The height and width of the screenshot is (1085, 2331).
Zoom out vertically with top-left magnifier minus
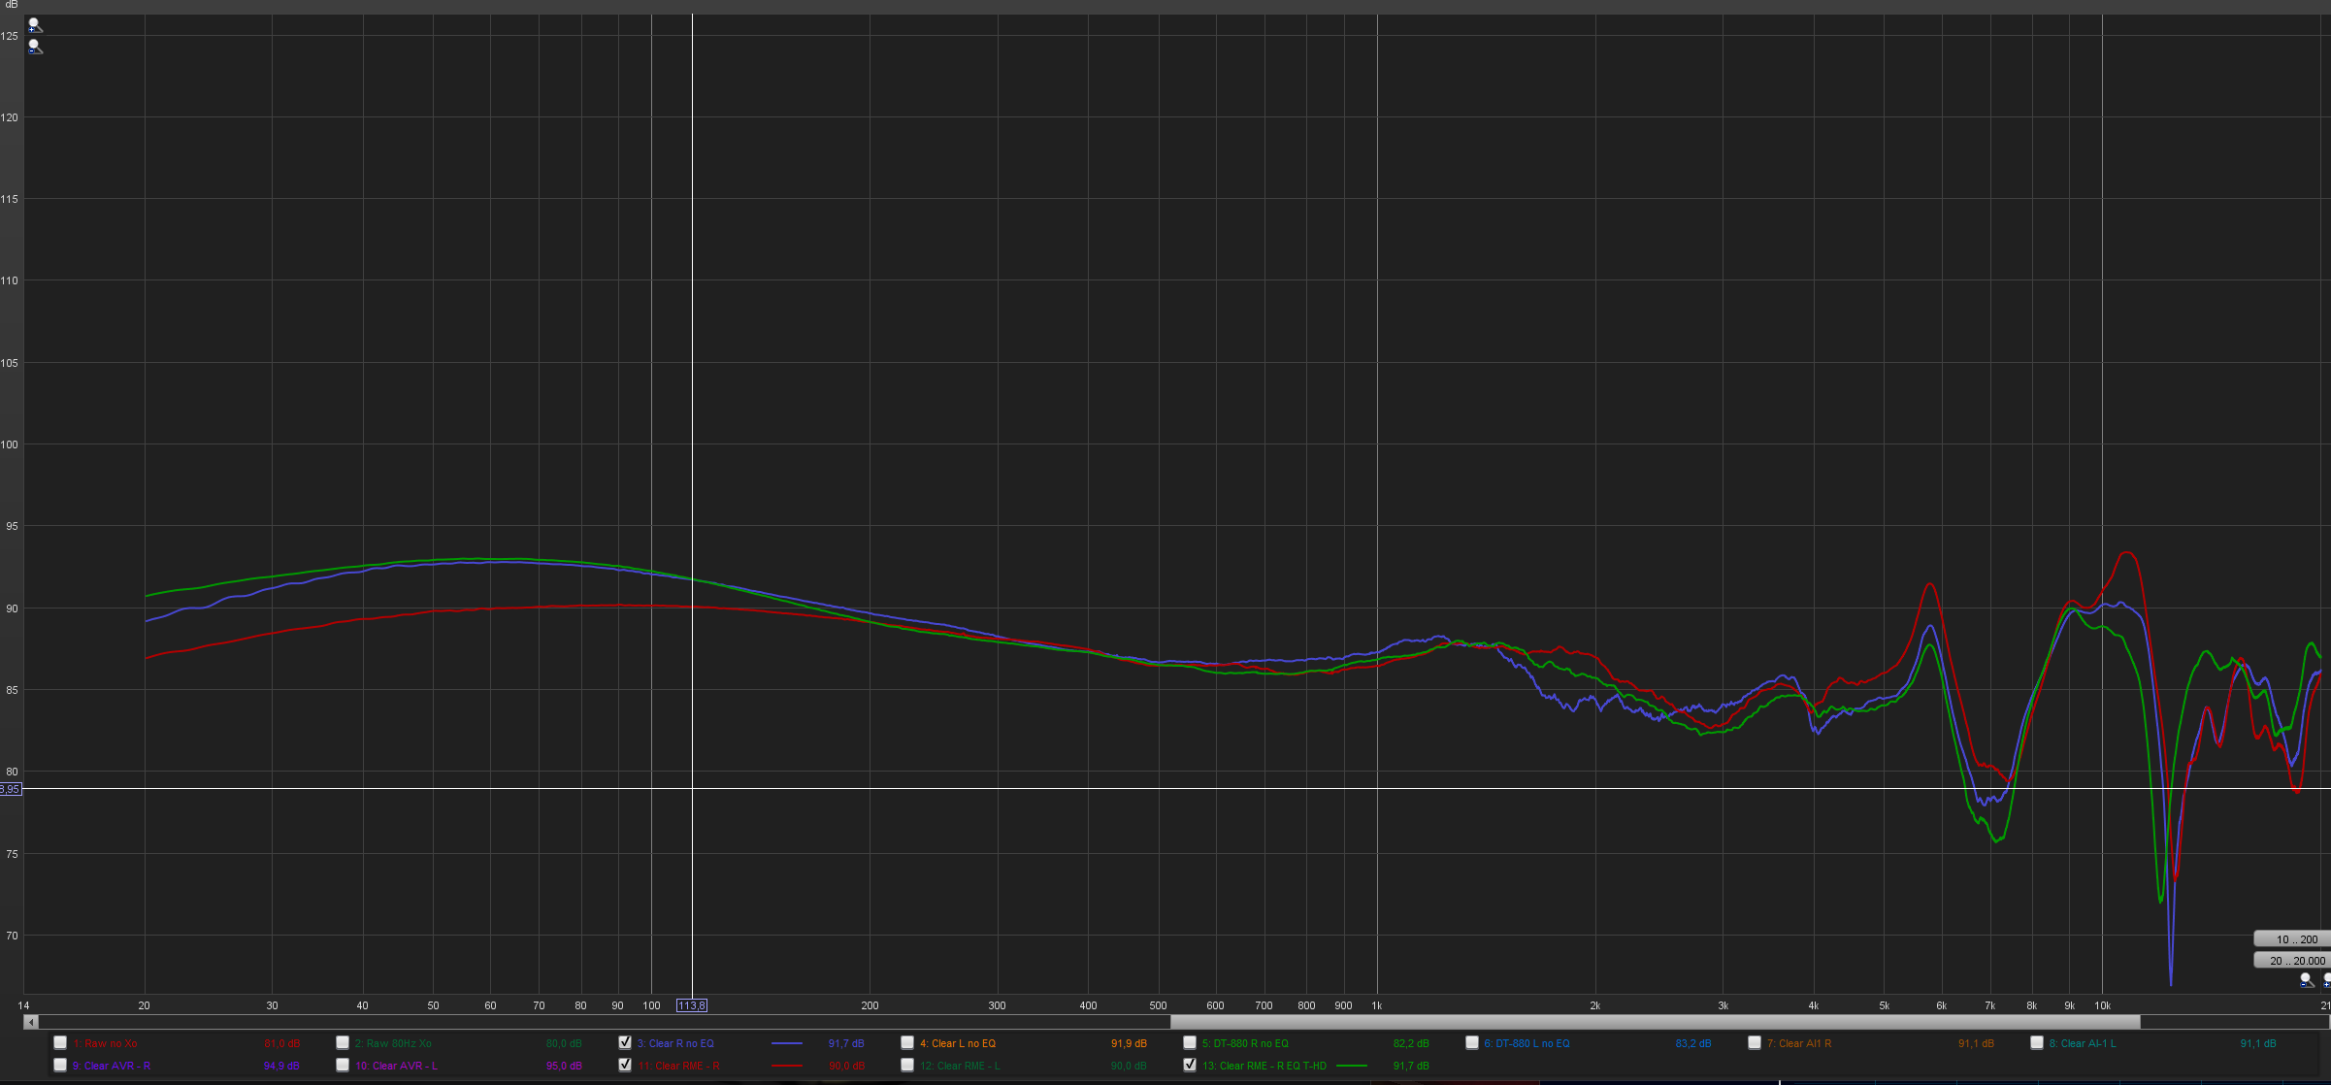click(35, 47)
